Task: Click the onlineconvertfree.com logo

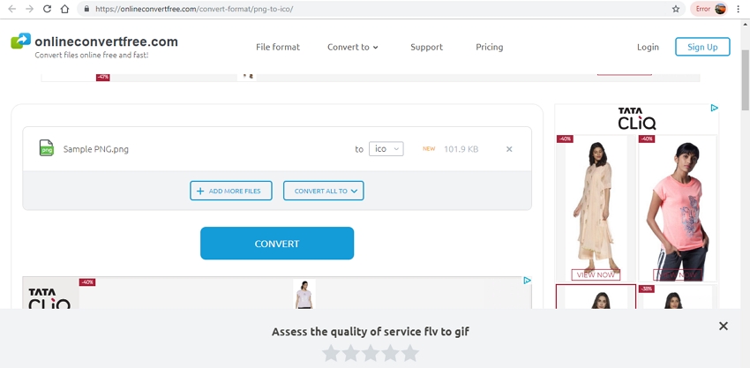Action: pyautogui.click(x=94, y=46)
